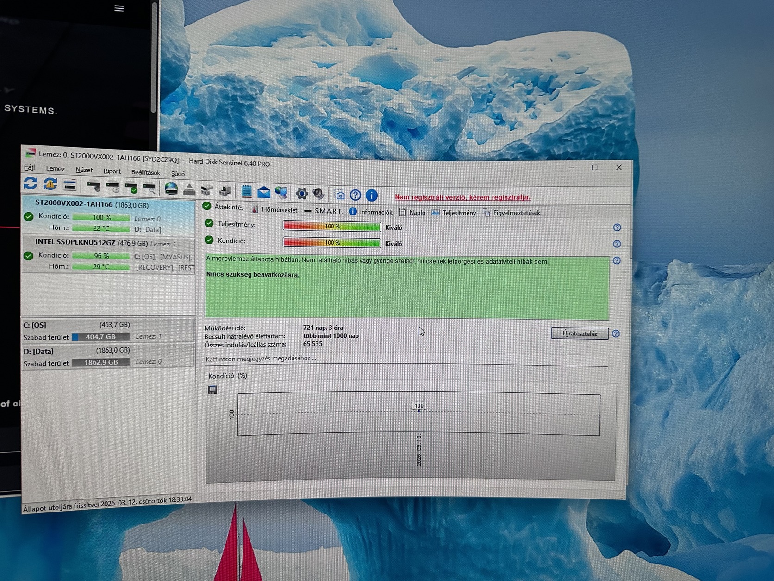Click the Hard Disk Sentinel title bar icon

[x=30, y=152]
